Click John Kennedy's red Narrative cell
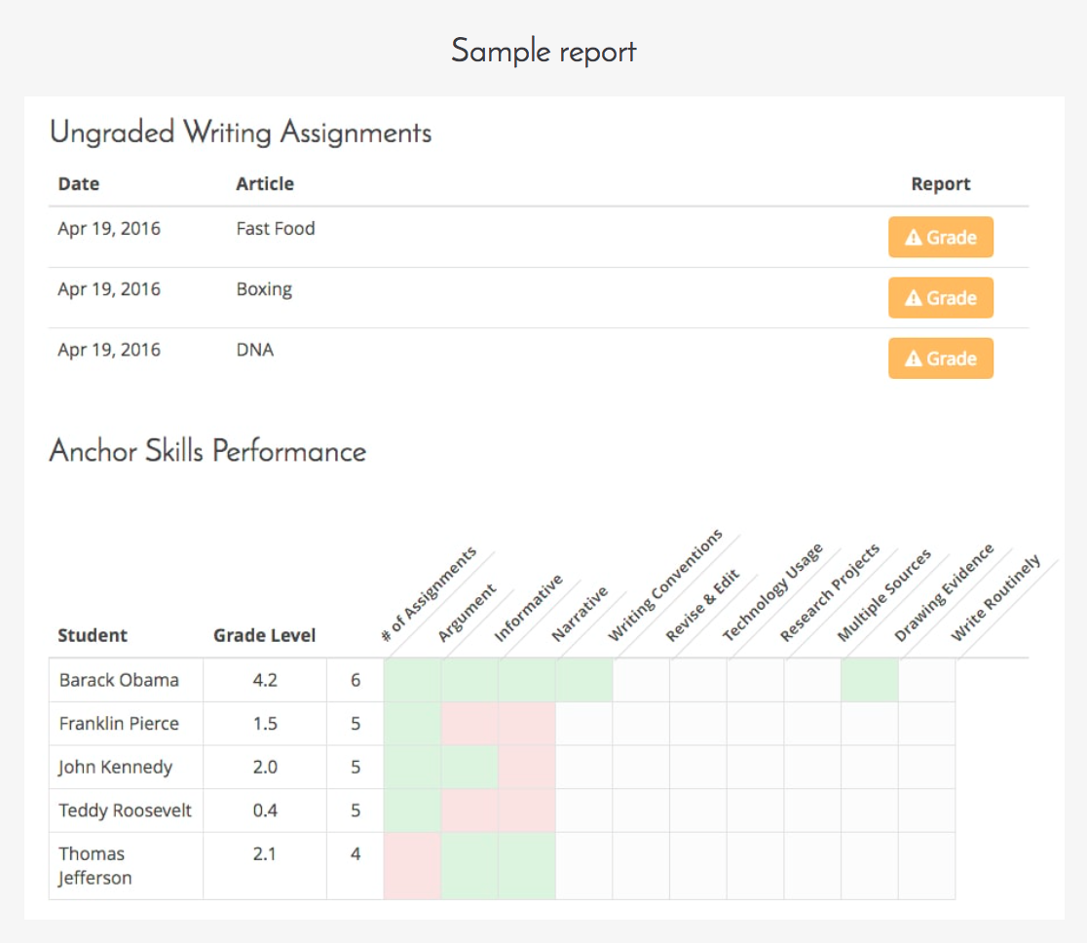Image resolution: width=1087 pixels, height=943 pixels. click(x=526, y=767)
